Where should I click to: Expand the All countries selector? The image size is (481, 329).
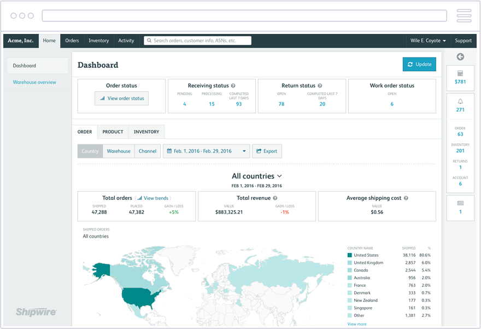pos(257,176)
